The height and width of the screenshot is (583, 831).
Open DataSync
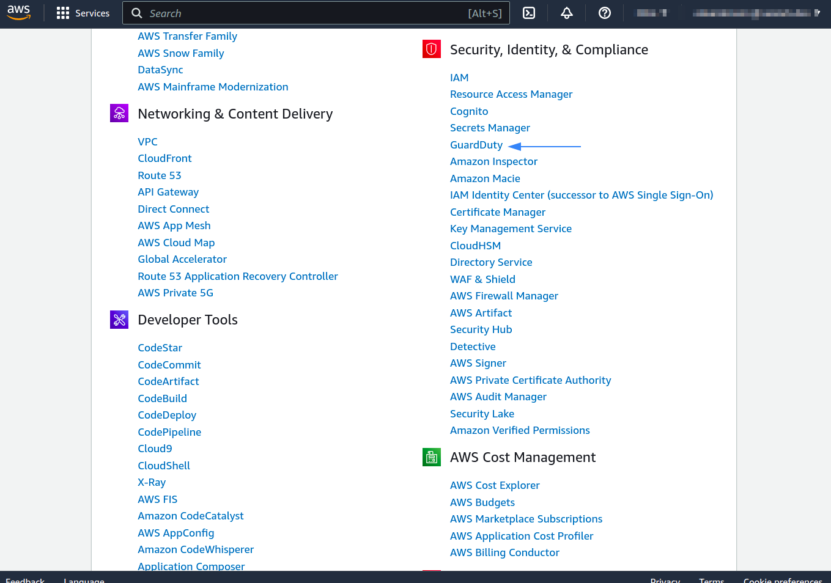[x=160, y=70]
